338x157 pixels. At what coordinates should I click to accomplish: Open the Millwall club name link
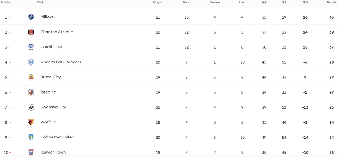pos(47,17)
